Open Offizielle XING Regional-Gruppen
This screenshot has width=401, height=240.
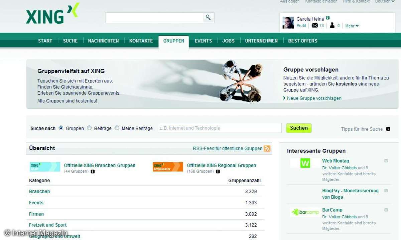221,165
